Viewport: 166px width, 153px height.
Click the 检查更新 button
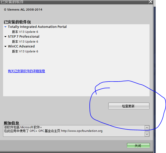click(x=129, y=106)
